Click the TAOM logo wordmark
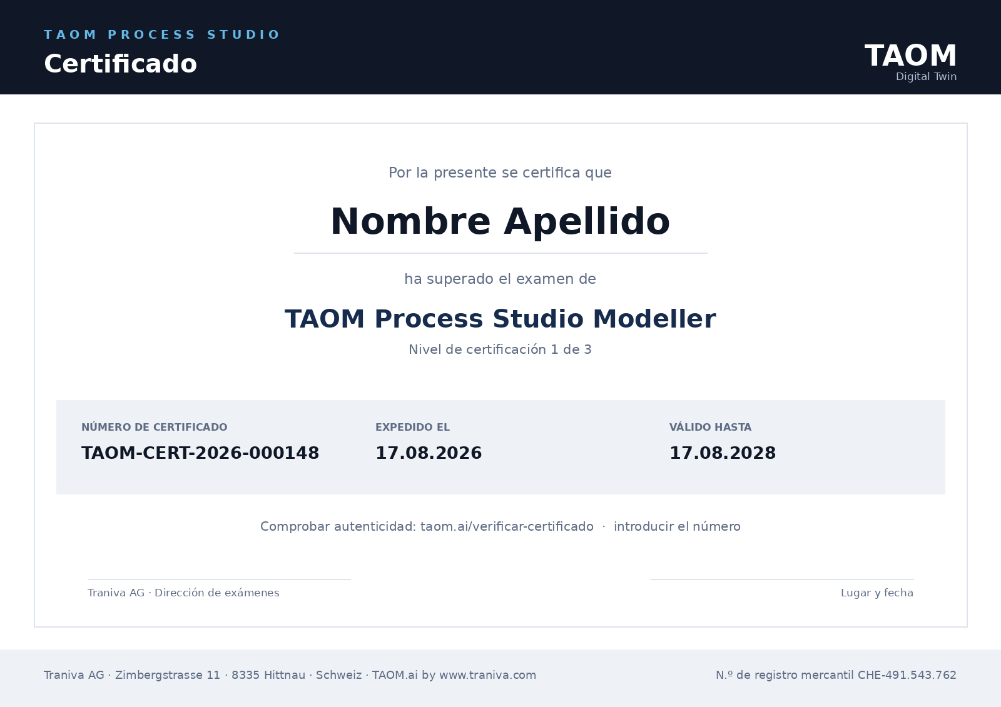This screenshot has width=1001, height=707. point(910,56)
